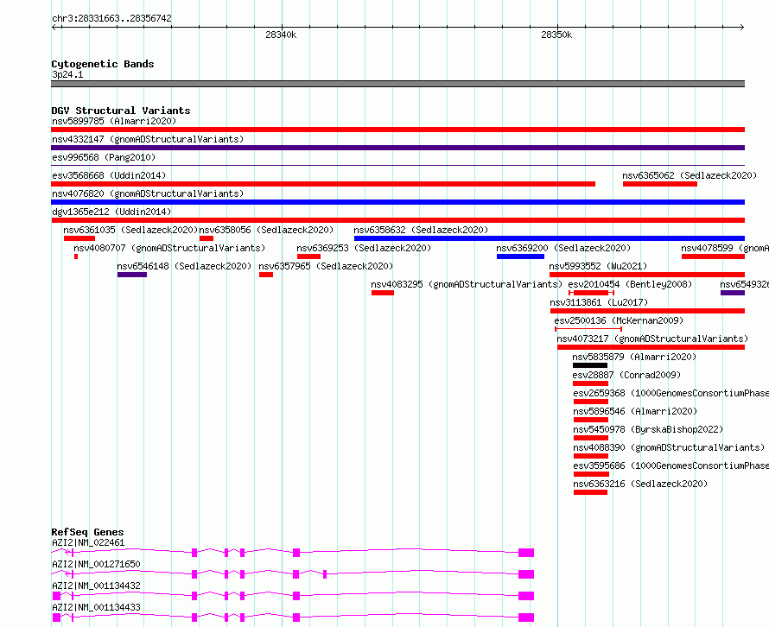Image resolution: width=769 pixels, height=627 pixels.
Task: Open the nsv6357965 (Sedlazeck2020) label
Action: coord(326,266)
